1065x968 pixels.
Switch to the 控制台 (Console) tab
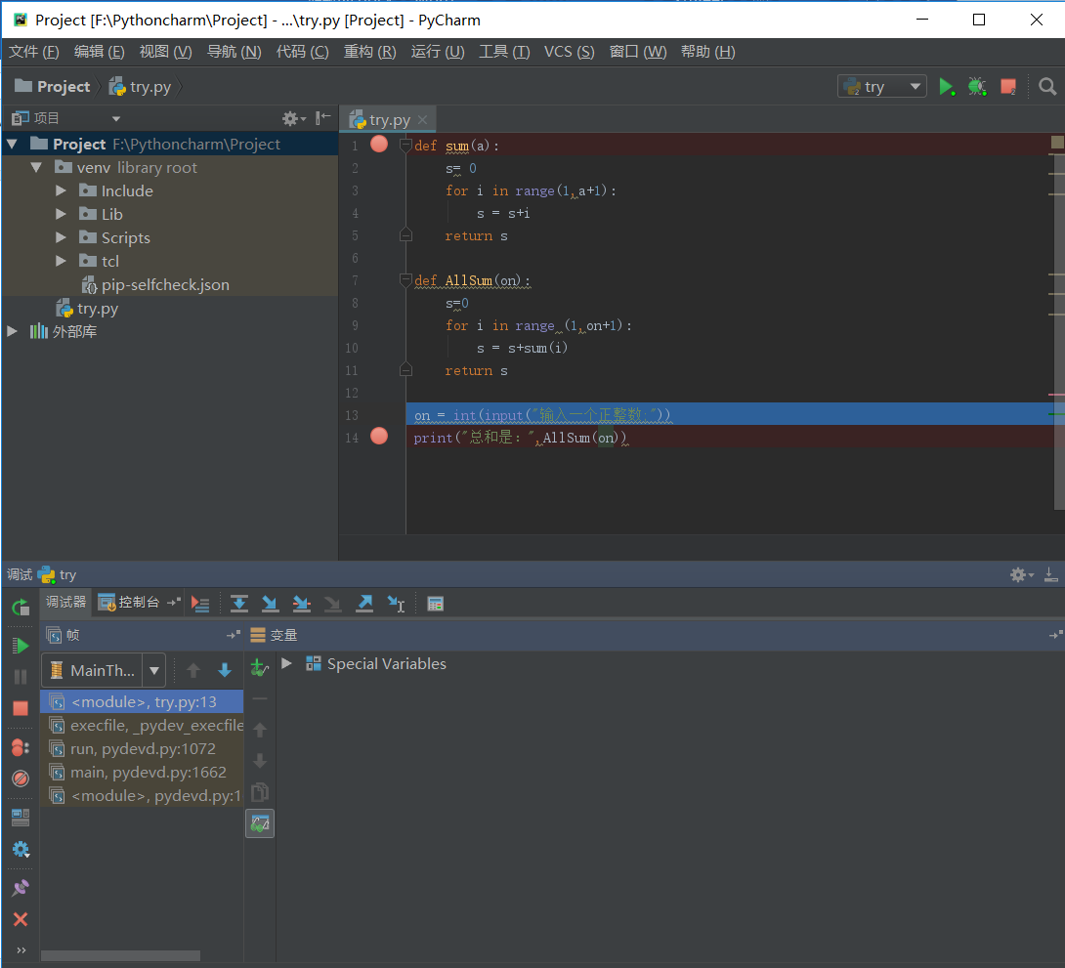(138, 603)
